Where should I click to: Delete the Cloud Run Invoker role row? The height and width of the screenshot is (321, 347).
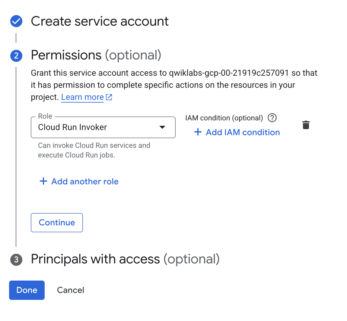pos(306,125)
